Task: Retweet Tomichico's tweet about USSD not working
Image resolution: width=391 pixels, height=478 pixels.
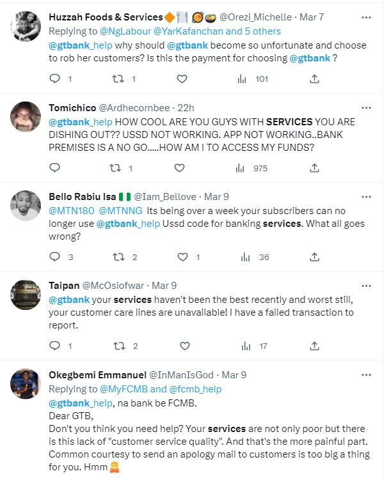Action: pyautogui.click(x=115, y=168)
